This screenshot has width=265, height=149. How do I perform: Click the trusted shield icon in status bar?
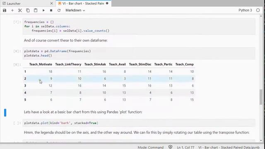click(x=170, y=147)
